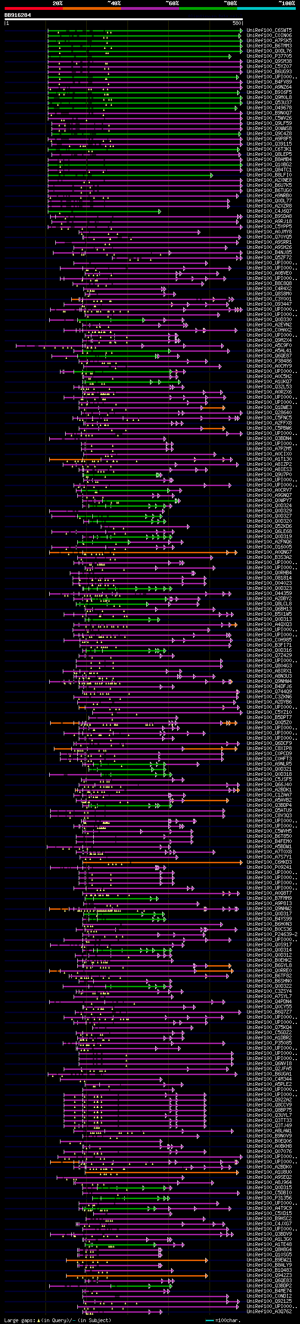Open hit UniRef100_C6SWT5
The image size is (300, 1324).
tap(269, 31)
